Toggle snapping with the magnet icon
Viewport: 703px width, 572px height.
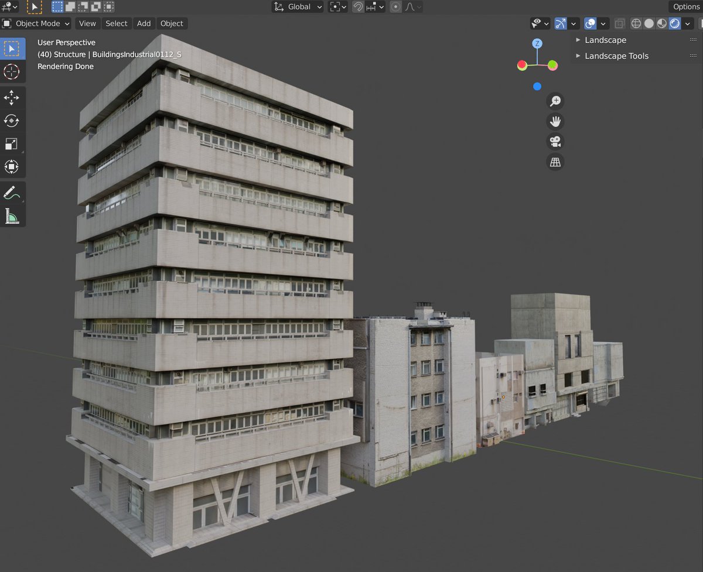point(358,7)
